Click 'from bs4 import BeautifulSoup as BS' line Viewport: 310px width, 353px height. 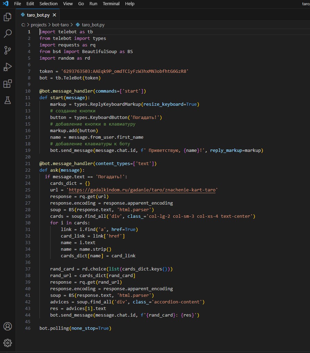pyautogui.click(x=86, y=52)
